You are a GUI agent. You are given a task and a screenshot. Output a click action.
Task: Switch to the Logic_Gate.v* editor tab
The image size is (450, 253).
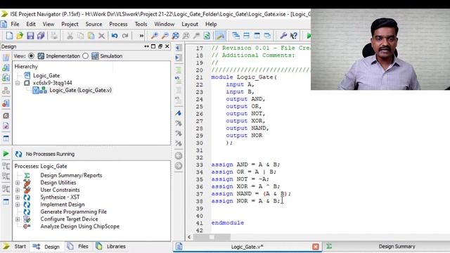[247, 247]
